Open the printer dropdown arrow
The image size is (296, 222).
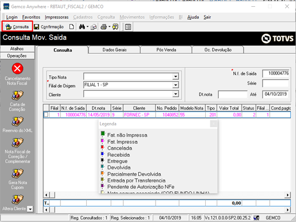click(x=109, y=27)
